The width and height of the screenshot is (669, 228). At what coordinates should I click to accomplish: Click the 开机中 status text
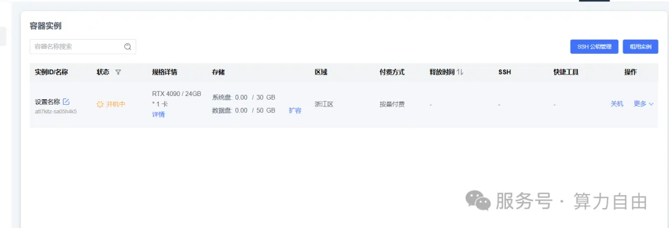[x=116, y=104]
